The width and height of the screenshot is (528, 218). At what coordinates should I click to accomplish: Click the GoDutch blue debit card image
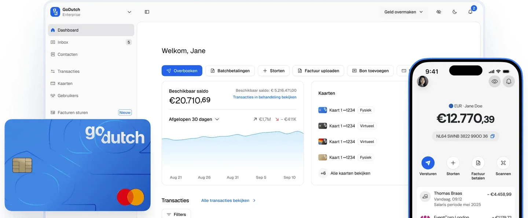click(77, 165)
